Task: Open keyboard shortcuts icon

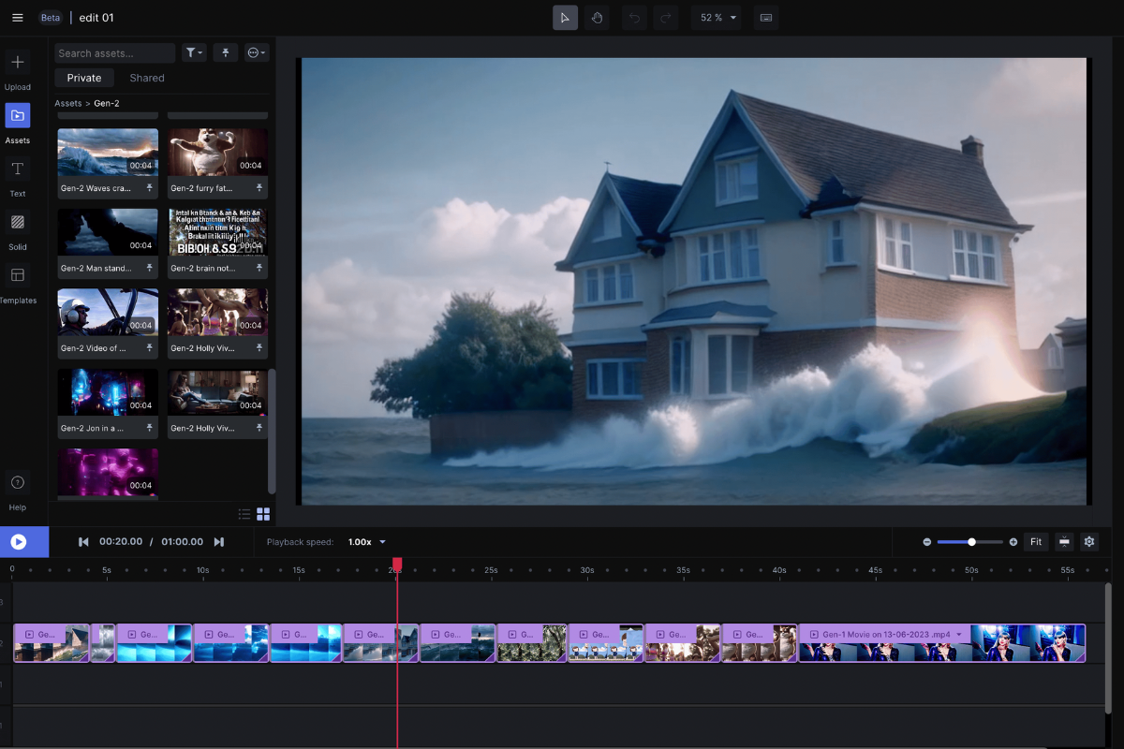Action: tap(765, 18)
